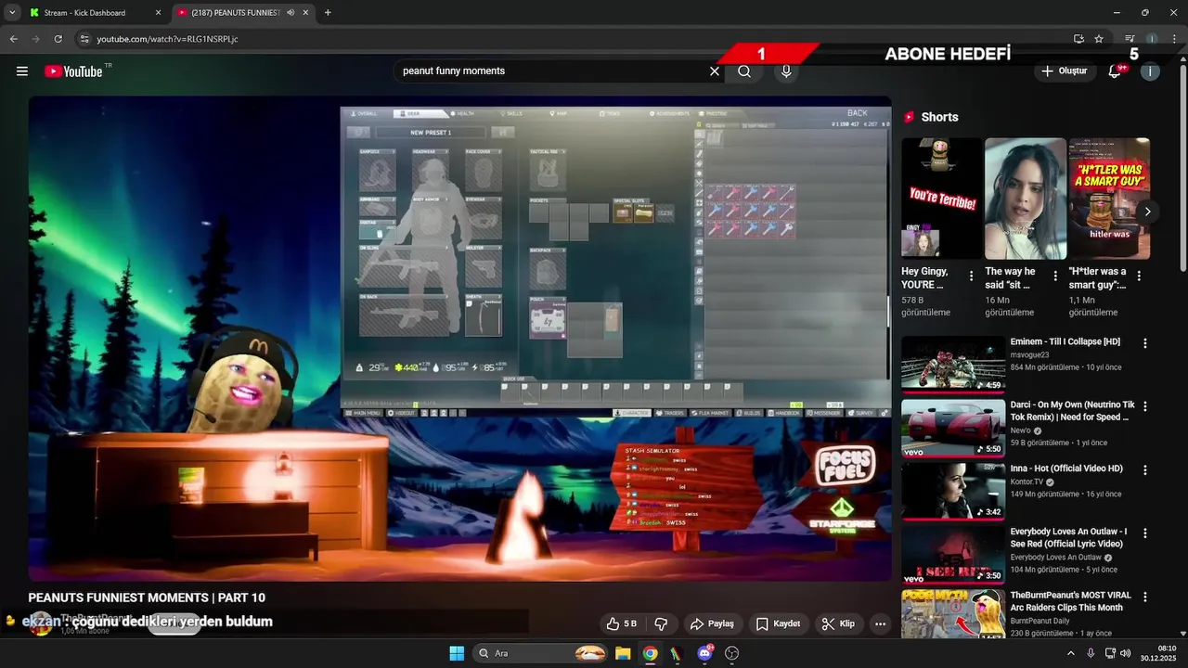The height and width of the screenshot is (668, 1188).
Task: Open options for Inna - Hot video
Action: [x=1145, y=470]
